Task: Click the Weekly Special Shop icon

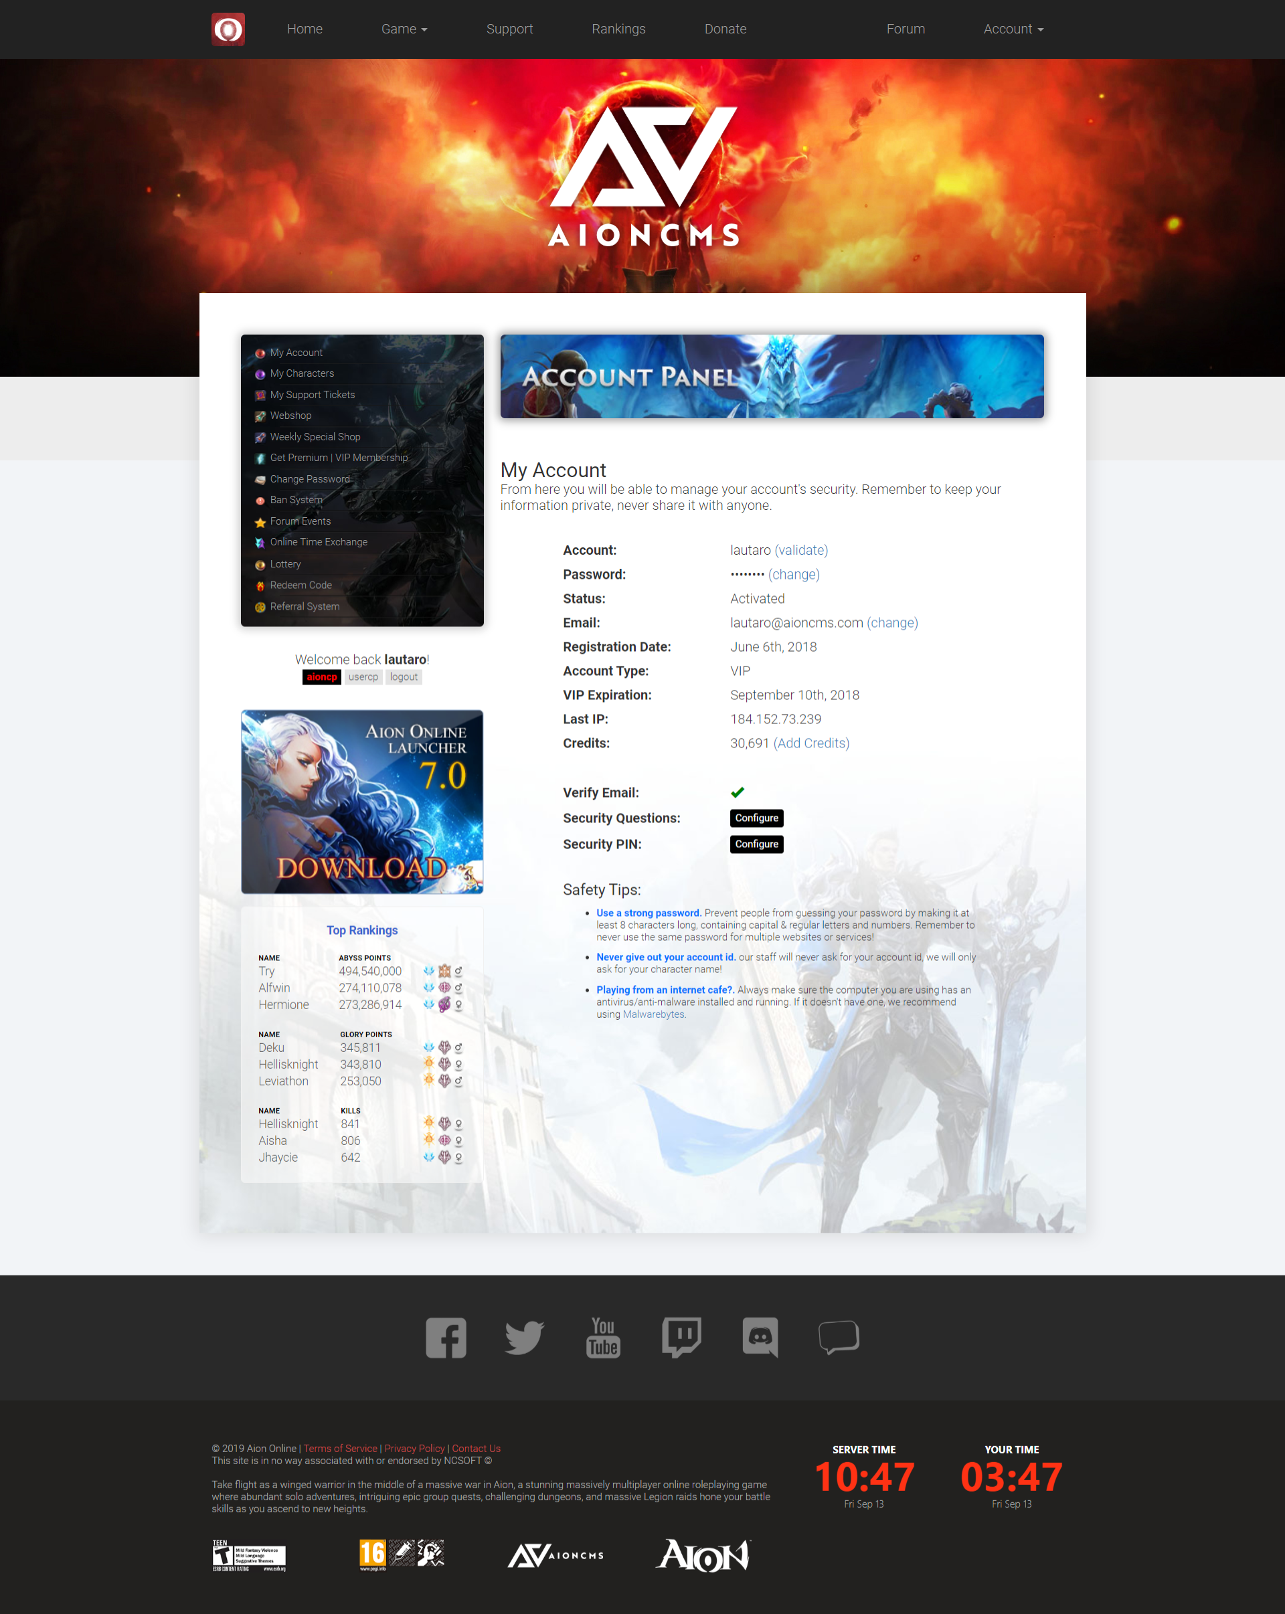Action: coord(260,436)
